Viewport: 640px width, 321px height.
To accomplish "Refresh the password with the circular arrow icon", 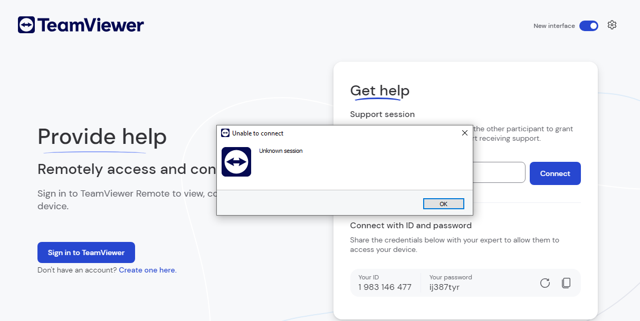I will [x=545, y=283].
